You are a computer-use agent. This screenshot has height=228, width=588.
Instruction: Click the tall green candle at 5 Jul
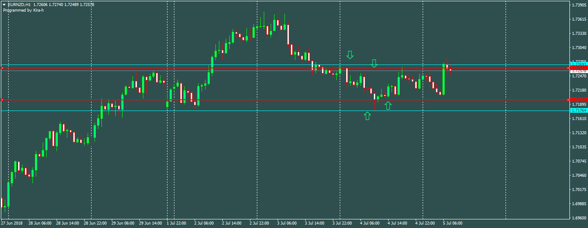(x=443, y=80)
